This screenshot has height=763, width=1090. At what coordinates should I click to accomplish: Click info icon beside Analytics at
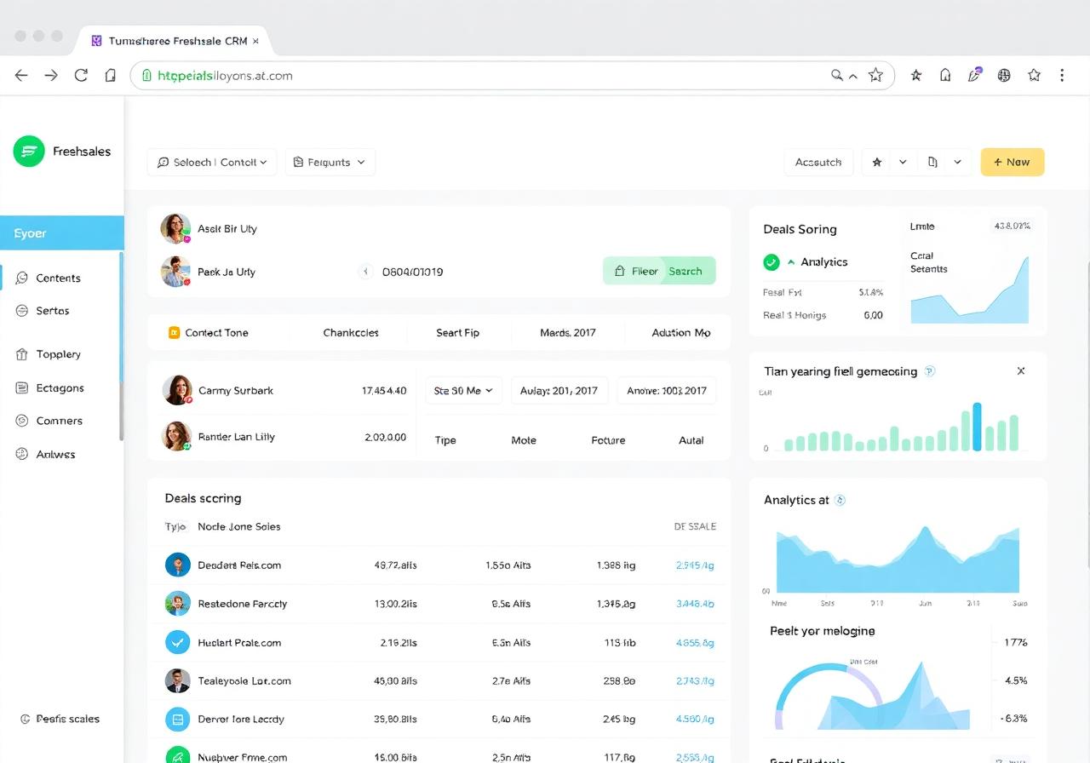tap(840, 500)
